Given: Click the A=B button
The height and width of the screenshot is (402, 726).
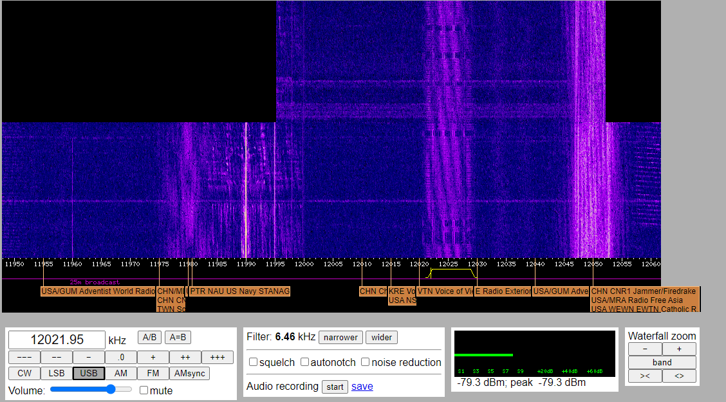Looking at the screenshot, I should 178,337.
